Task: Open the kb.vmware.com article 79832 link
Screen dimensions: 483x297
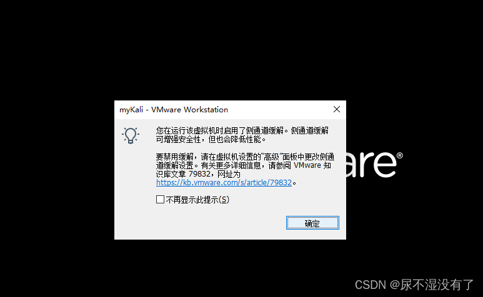Action: click(x=224, y=183)
